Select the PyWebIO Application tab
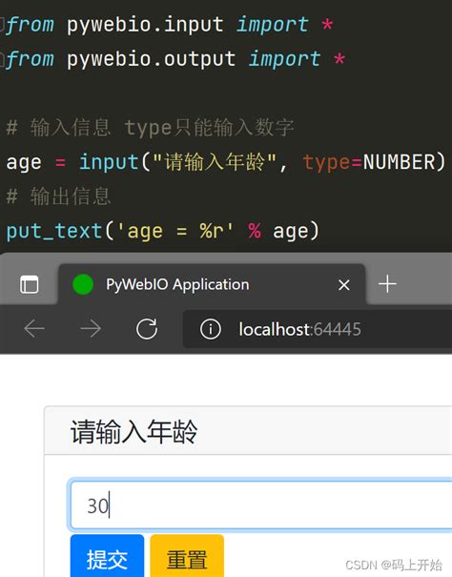 point(212,284)
